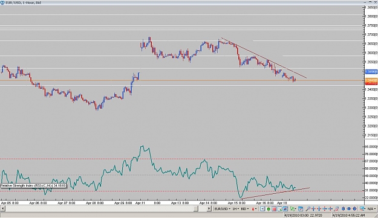Select the Relative Strength Index (RSI) label
Image resolution: width=378 pixels, height=218 pixels.
point(33,185)
